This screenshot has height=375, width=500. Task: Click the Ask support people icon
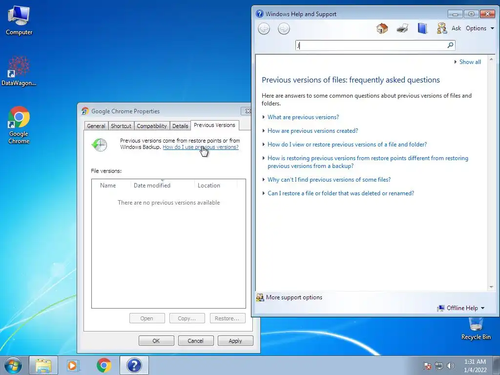(x=442, y=28)
